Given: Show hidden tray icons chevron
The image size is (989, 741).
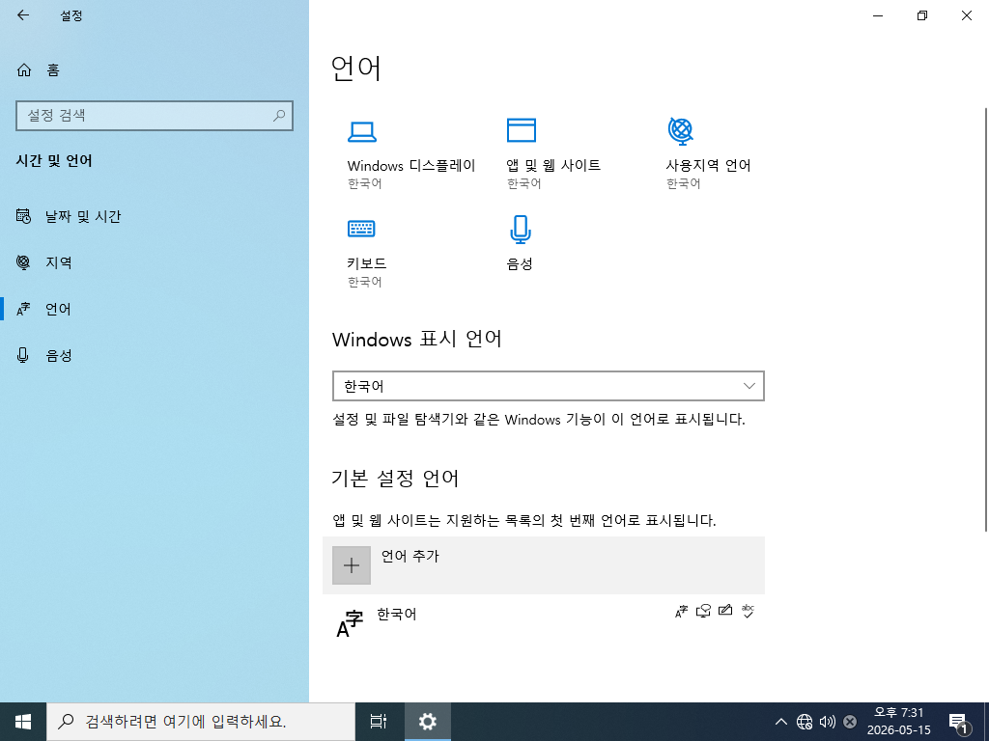Looking at the screenshot, I should (x=780, y=722).
